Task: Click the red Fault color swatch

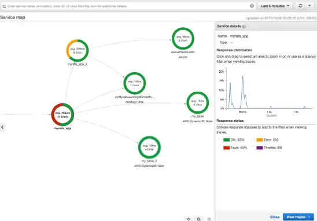Action: (226, 148)
